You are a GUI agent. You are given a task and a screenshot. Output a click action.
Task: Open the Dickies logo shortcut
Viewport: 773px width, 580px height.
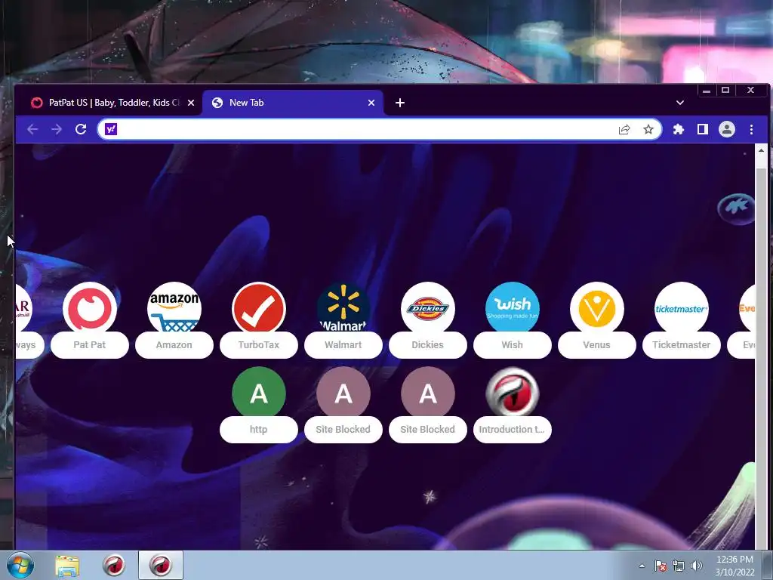click(x=428, y=308)
